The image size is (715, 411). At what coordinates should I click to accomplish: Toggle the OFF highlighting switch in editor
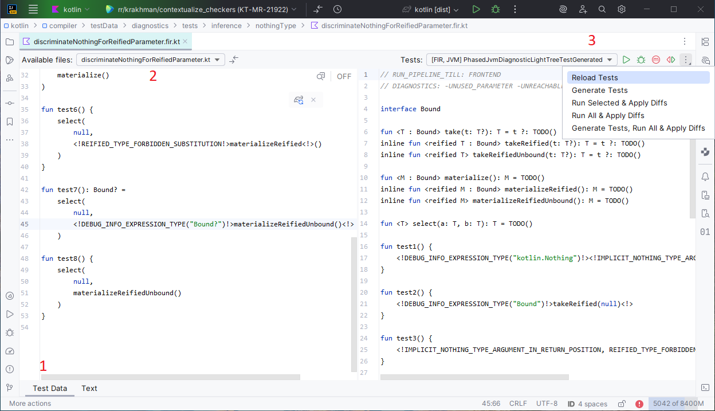coord(344,76)
